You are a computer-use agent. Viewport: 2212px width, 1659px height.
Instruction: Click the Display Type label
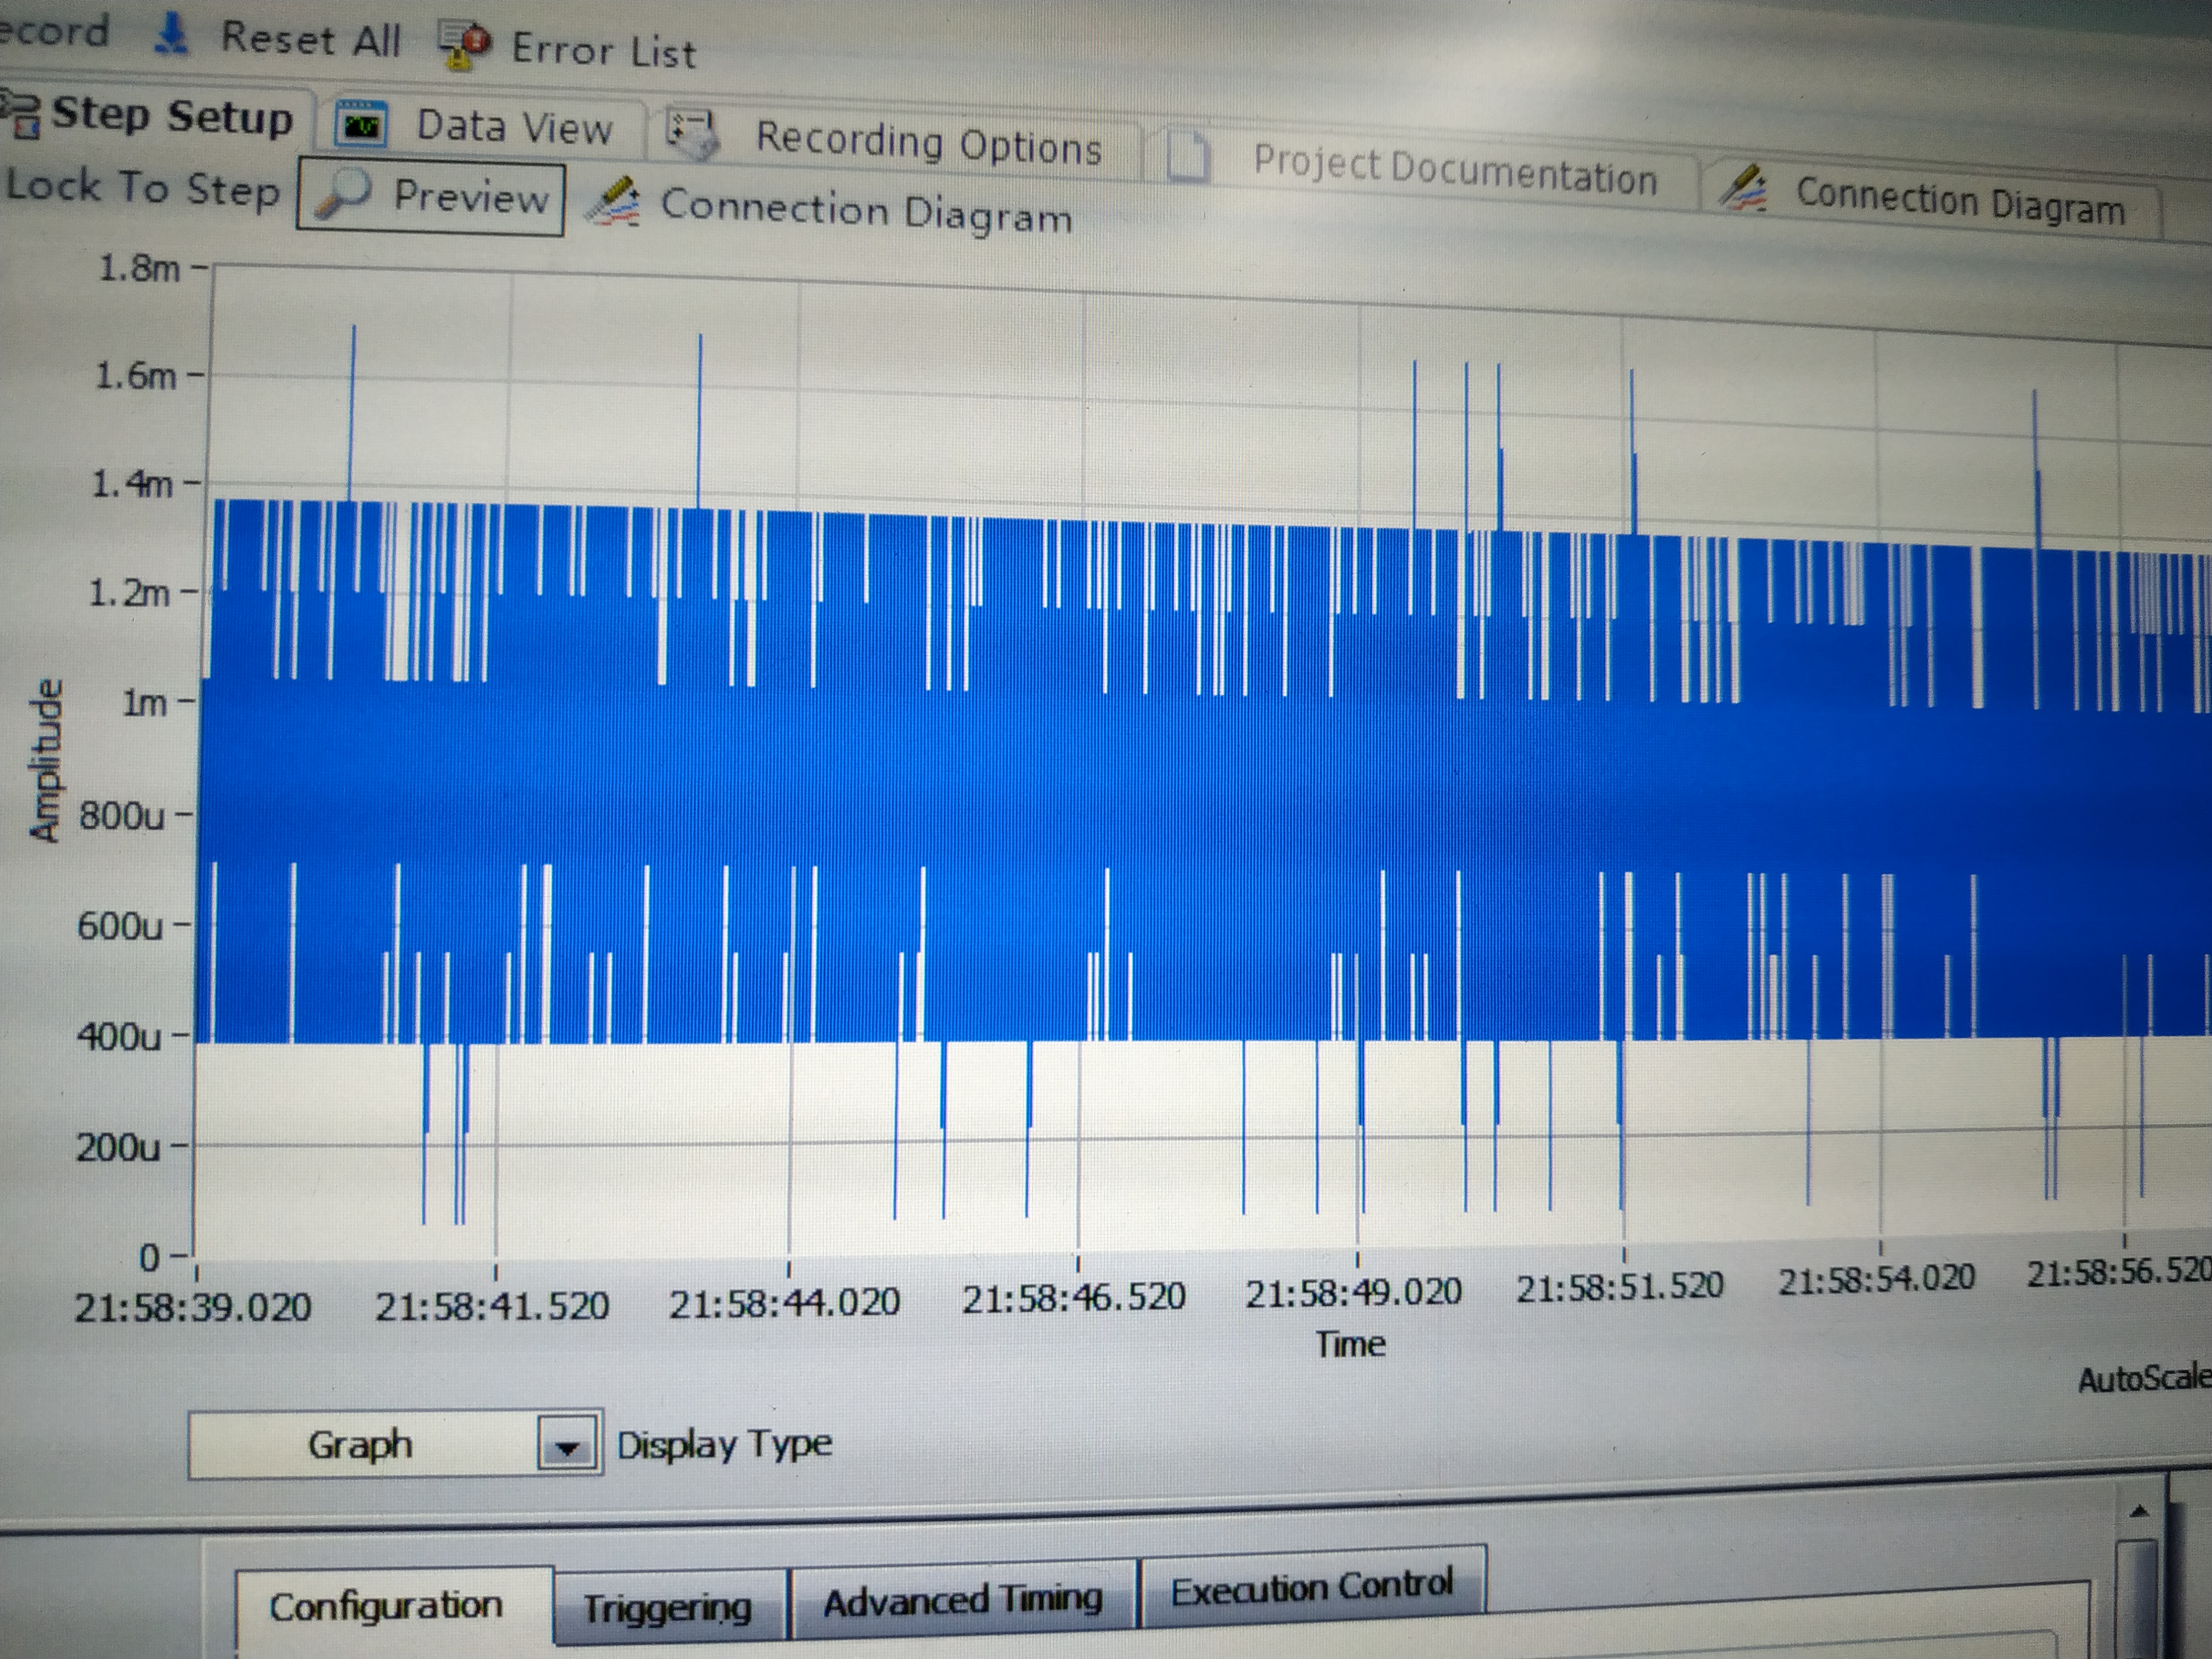(724, 1444)
